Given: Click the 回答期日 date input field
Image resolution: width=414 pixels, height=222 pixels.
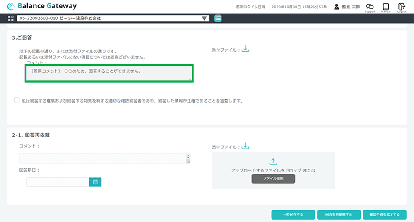Looking at the screenshot, I should 58,182.
